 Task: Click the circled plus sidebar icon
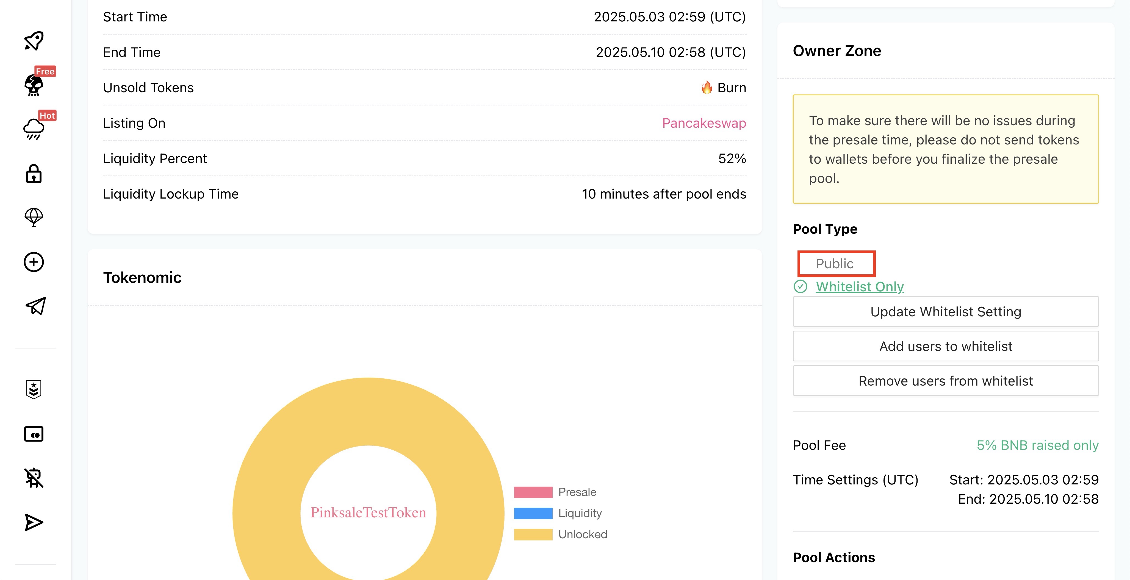[34, 262]
